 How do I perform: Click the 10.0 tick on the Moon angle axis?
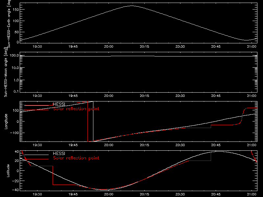[x=15, y=68]
